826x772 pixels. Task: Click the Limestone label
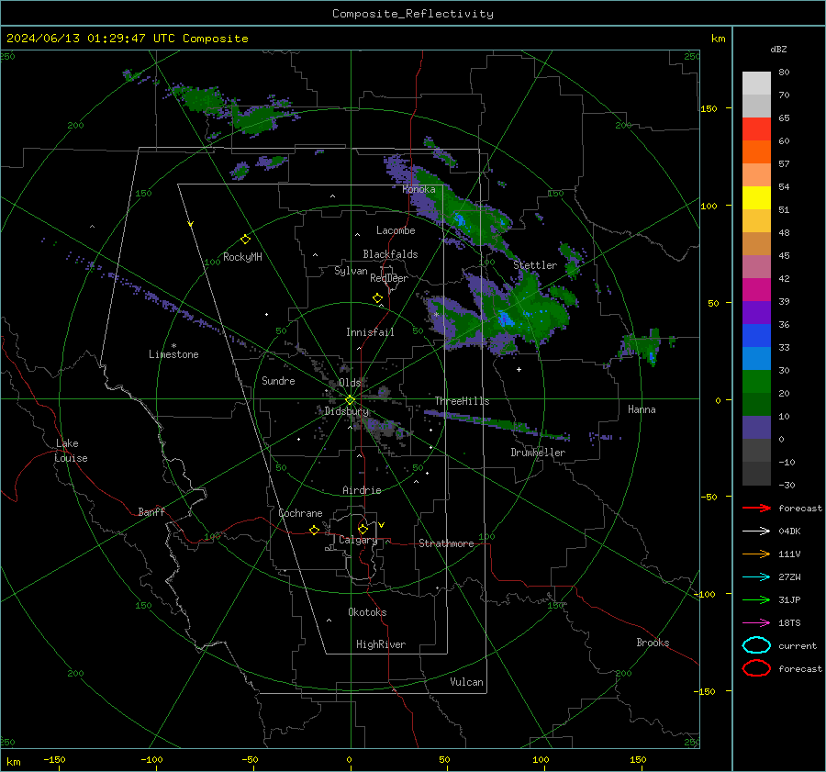173,354
